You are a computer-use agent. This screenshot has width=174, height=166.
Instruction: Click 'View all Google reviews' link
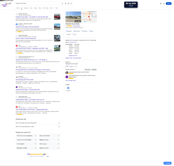click(x=71, y=81)
